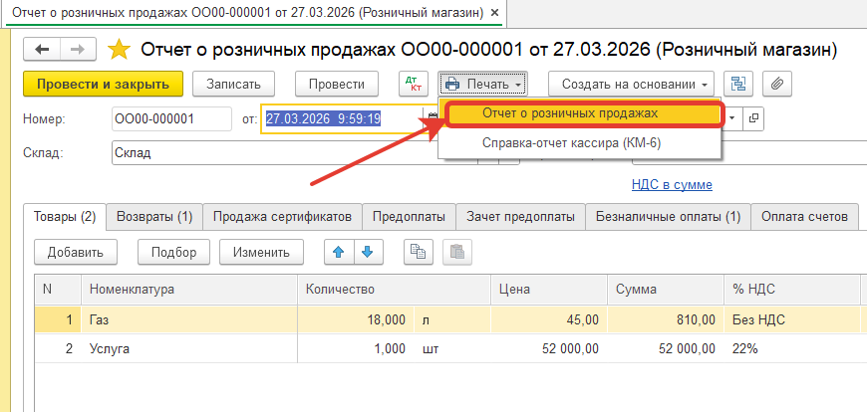Switch to the Товары (2) tab
This screenshot has height=412, width=867.
65,217
